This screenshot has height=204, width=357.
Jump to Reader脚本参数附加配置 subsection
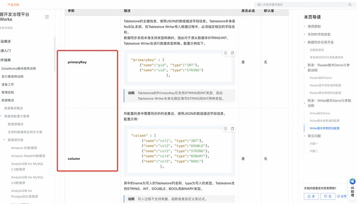(x=325, y=93)
